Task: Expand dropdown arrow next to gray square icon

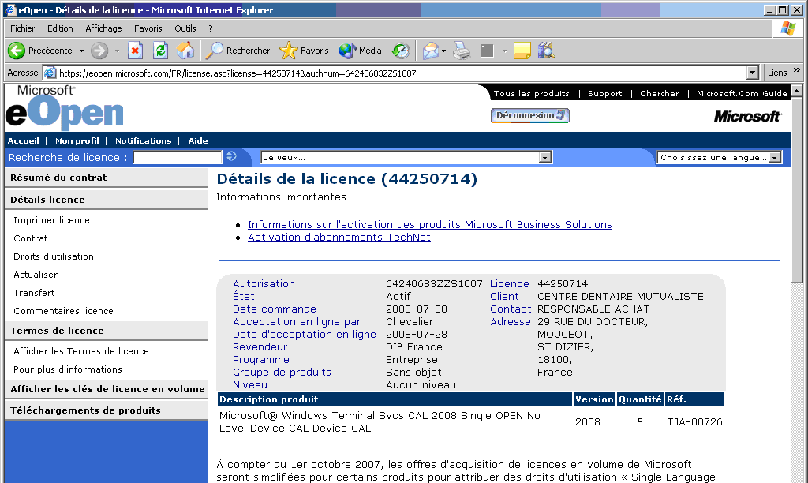Action: [504, 51]
